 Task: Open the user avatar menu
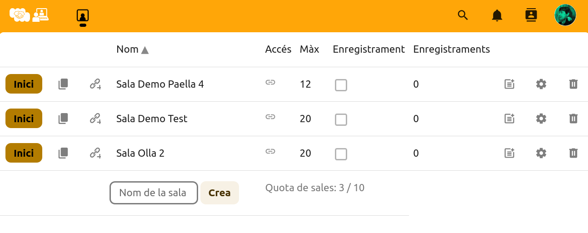pos(565,15)
